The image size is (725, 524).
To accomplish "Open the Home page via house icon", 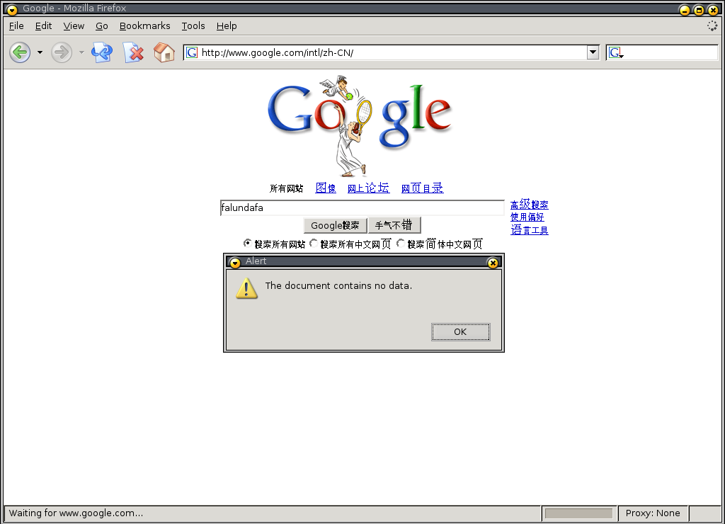I will point(164,52).
